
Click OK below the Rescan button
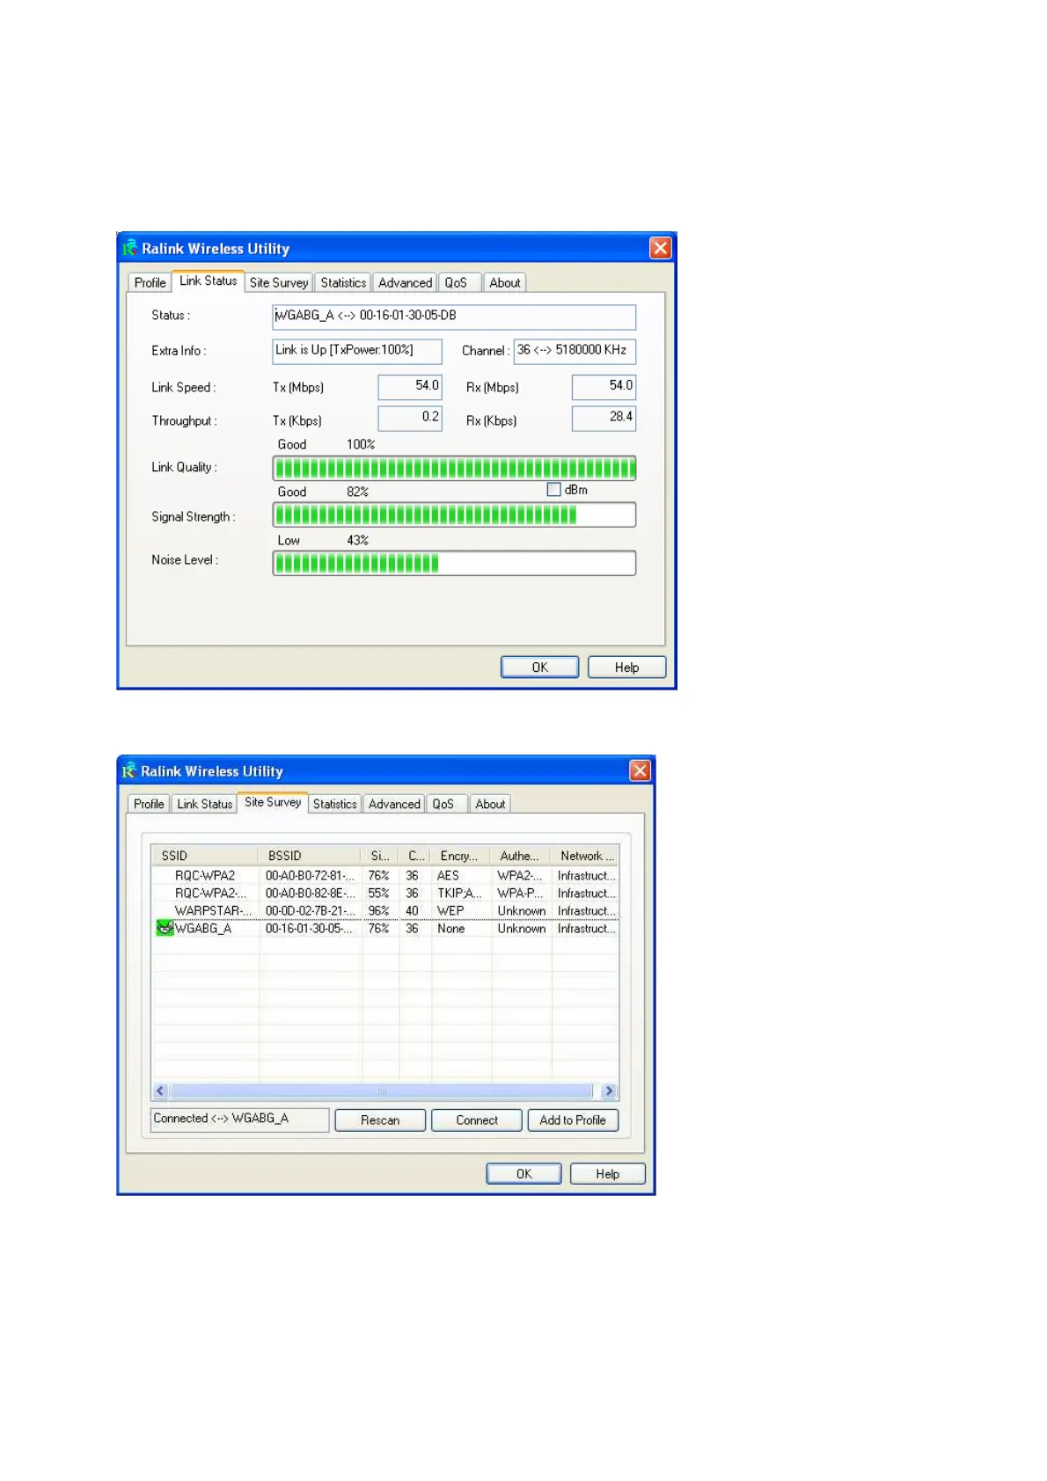coord(523,1173)
